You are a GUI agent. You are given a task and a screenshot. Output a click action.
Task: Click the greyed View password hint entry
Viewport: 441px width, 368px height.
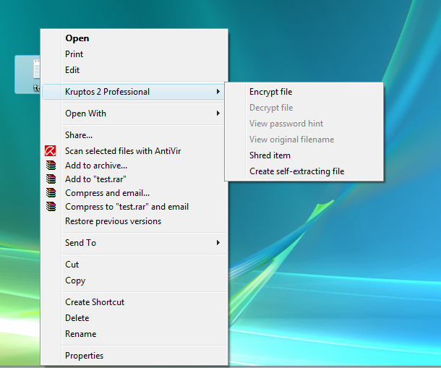click(x=304, y=124)
